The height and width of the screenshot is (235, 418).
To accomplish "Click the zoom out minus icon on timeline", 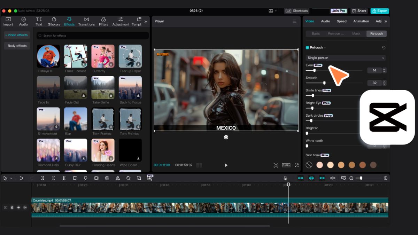I will click(351, 178).
